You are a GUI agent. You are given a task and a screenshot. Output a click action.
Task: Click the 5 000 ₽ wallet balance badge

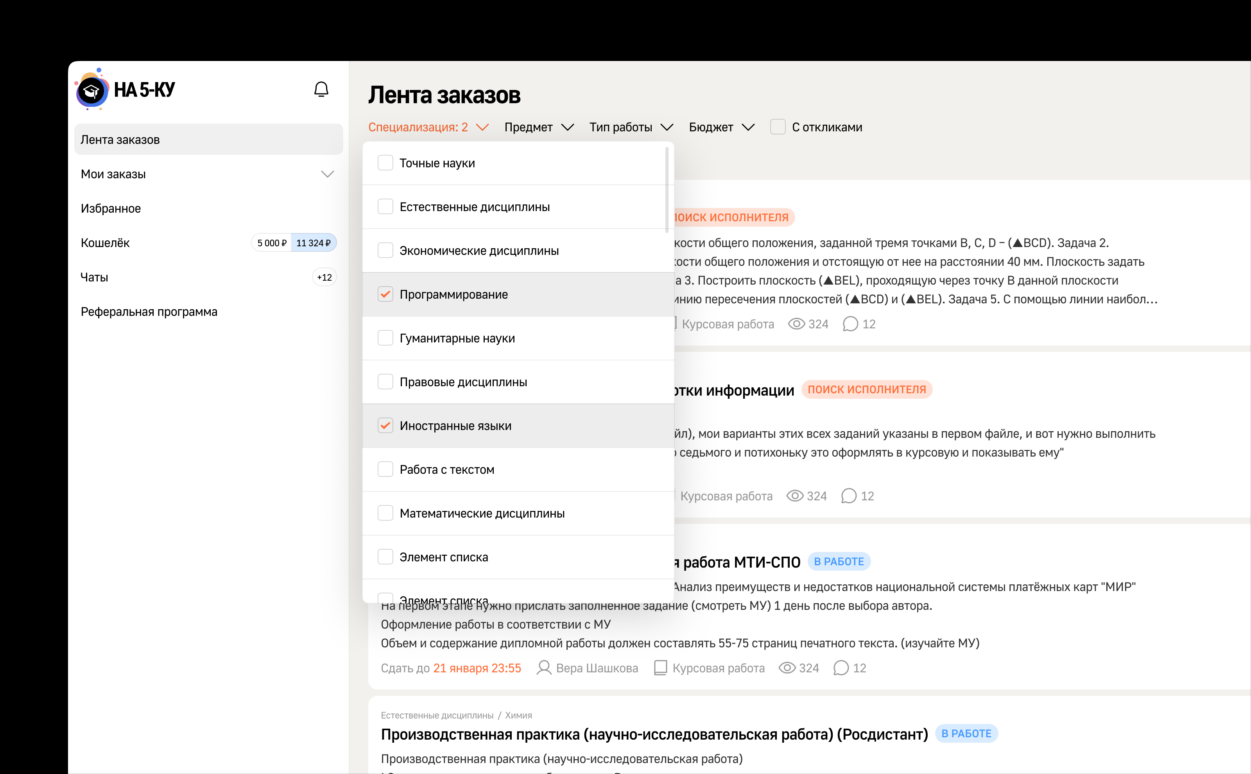point(272,243)
